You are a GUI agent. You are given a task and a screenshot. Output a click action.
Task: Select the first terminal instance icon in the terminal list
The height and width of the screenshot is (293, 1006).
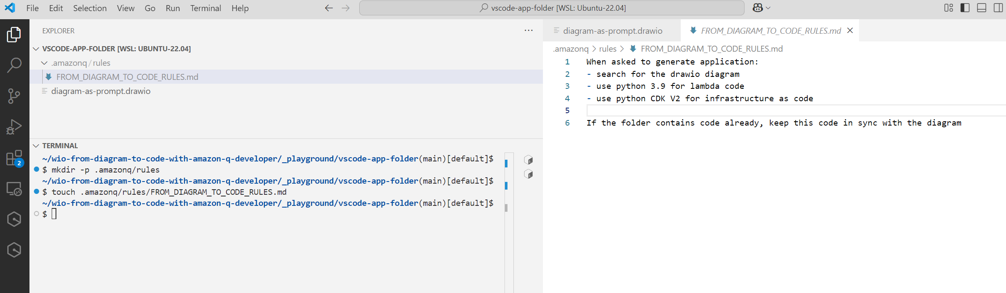pyautogui.click(x=528, y=160)
